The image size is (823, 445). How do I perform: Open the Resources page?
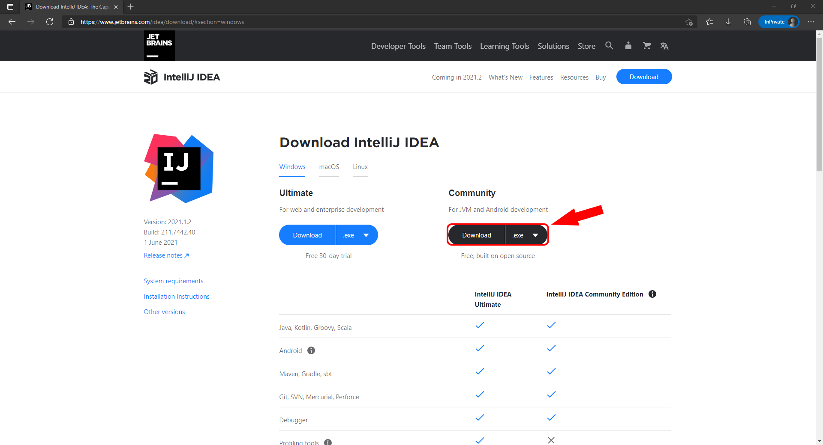coord(574,77)
